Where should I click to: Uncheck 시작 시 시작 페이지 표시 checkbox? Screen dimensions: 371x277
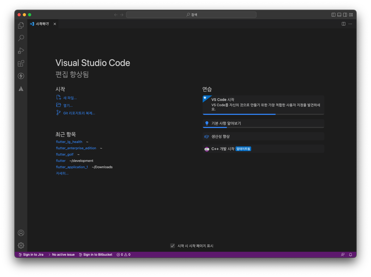[x=173, y=246]
